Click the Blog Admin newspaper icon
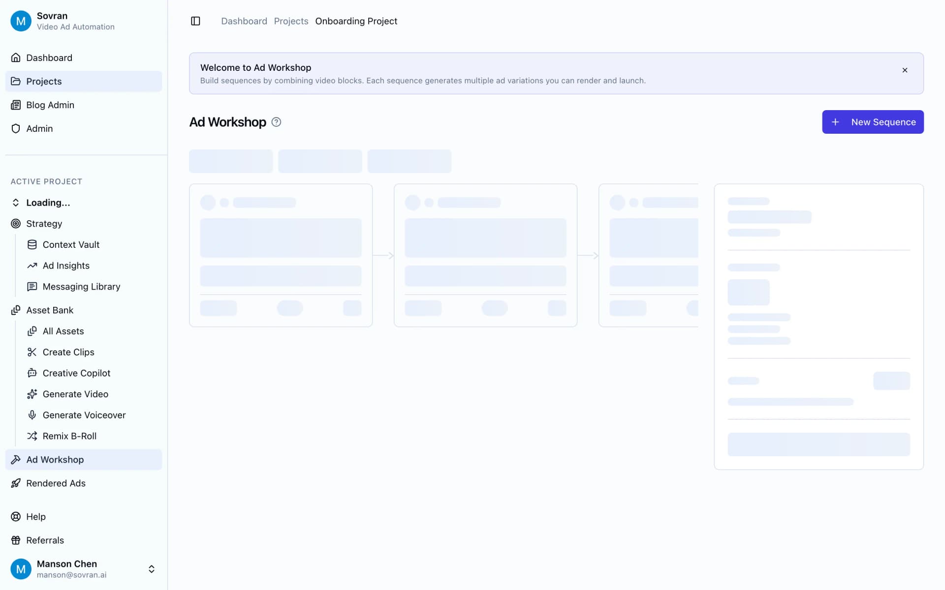Viewport: 945px width, 590px height. point(16,105)
